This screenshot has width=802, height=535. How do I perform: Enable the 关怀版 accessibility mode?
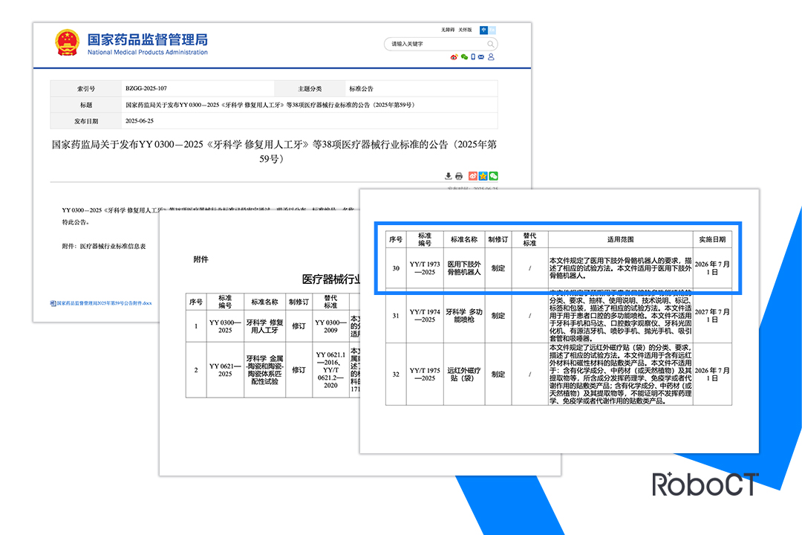(465, 30)
